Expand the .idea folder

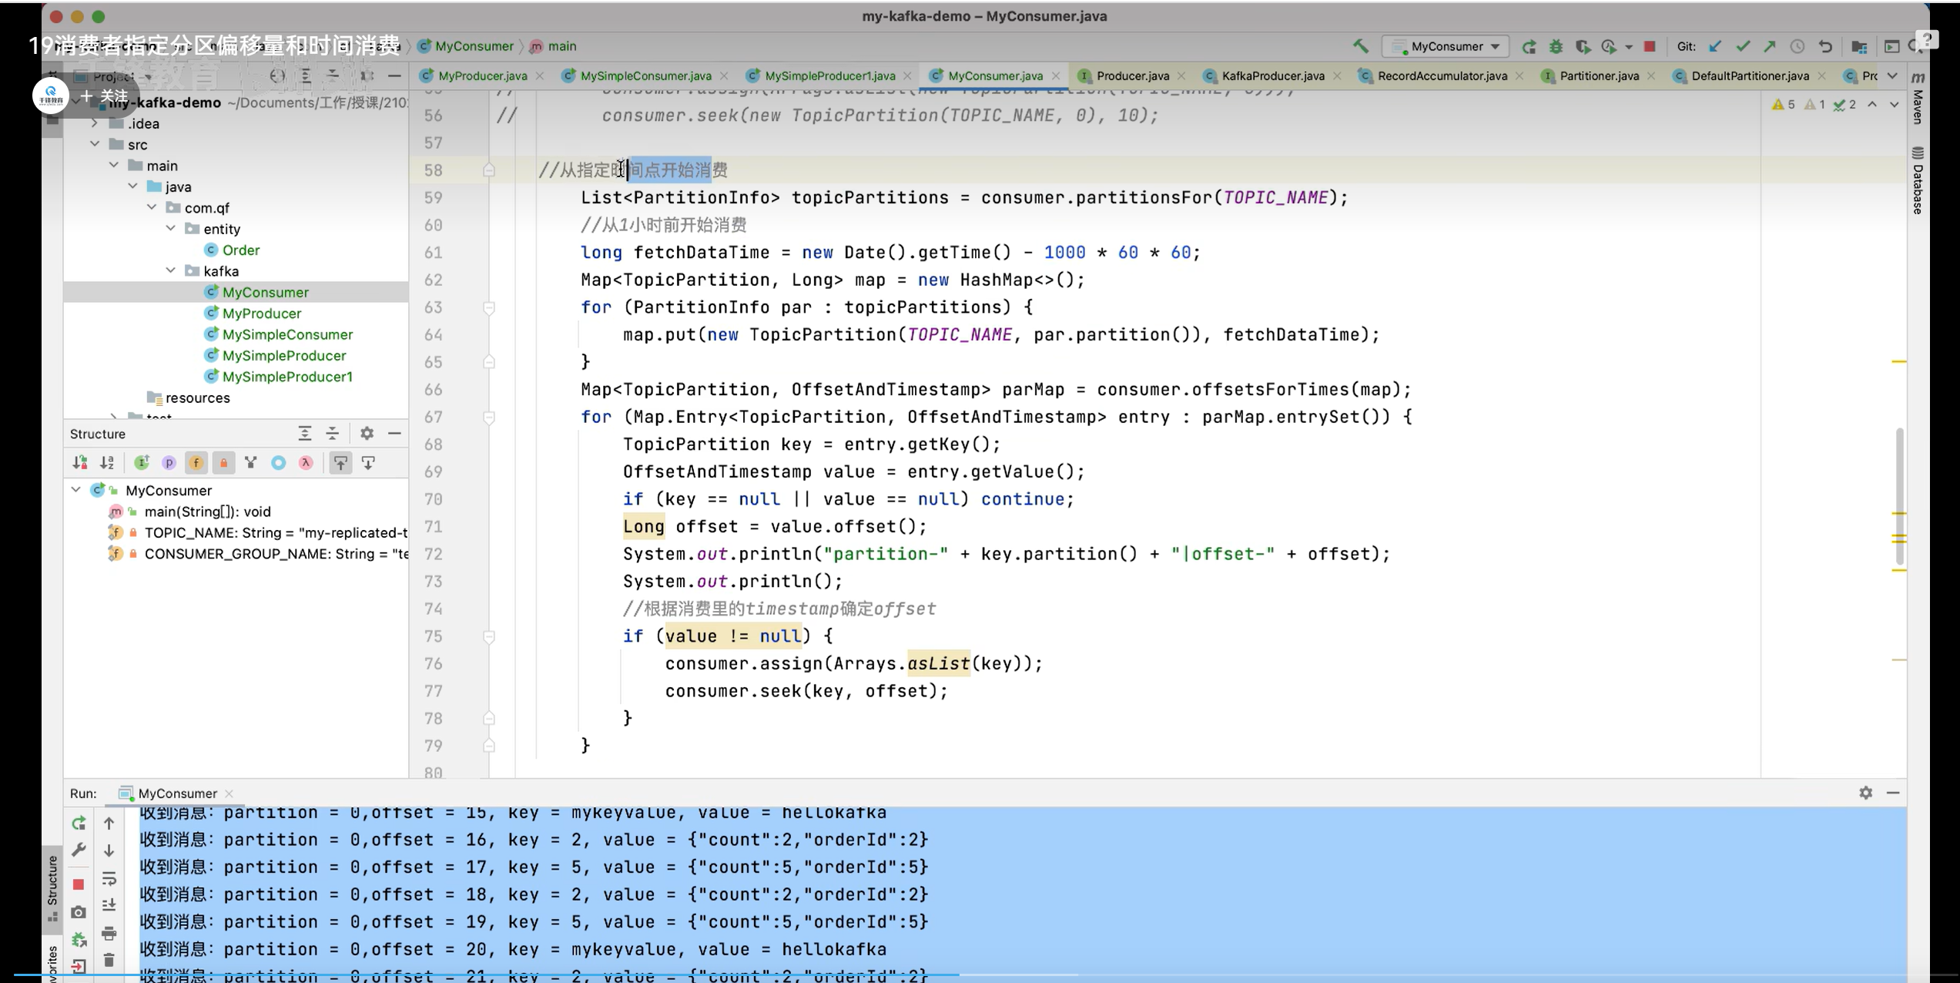(x=95, y=123)
